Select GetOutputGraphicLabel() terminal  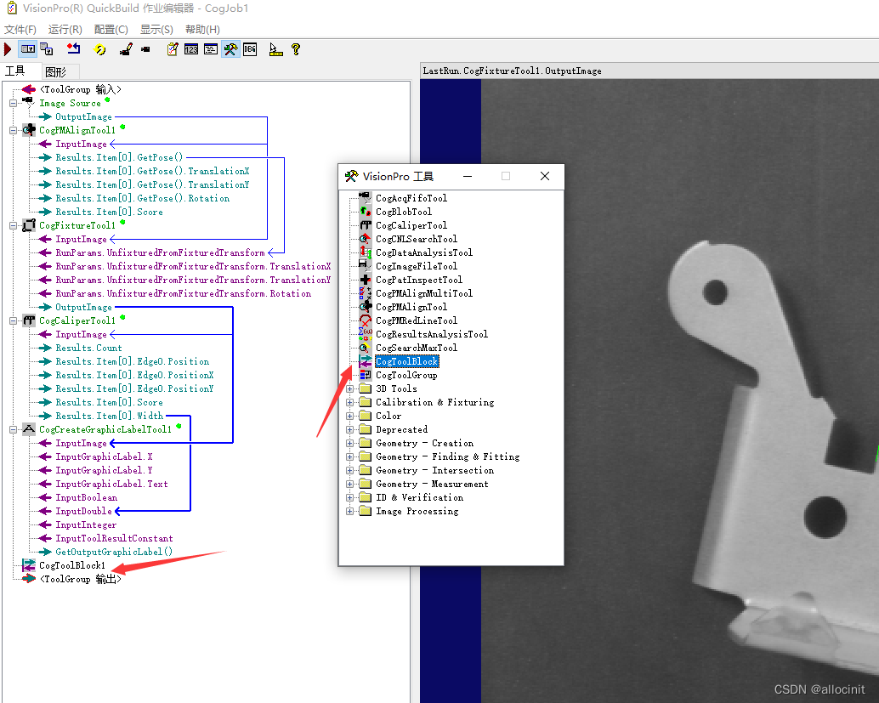pyautogui.click(x=114, y=552)
